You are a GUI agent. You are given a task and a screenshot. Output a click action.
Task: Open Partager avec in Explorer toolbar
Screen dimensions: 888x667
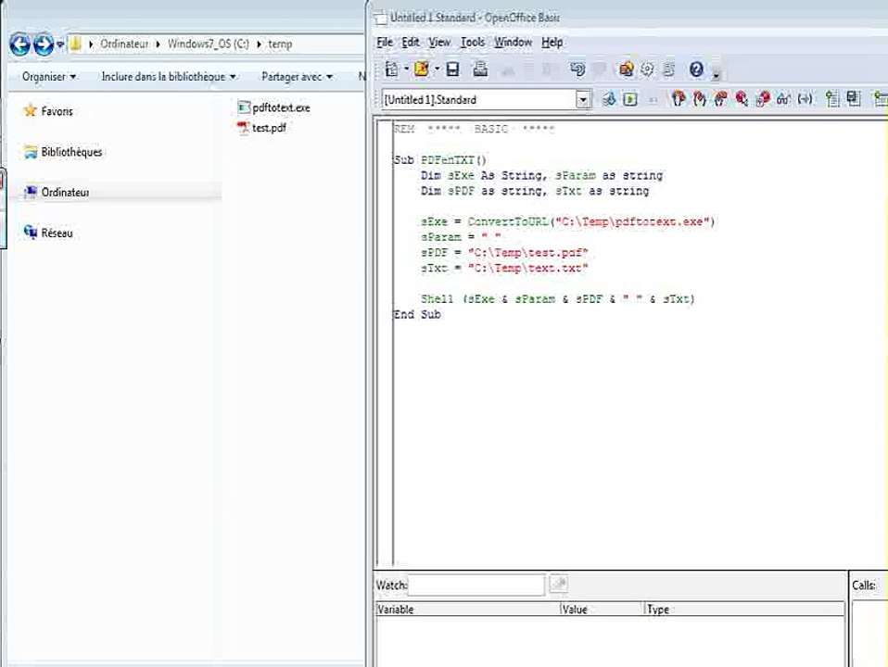pyautogui.click(x=297, y=77)
